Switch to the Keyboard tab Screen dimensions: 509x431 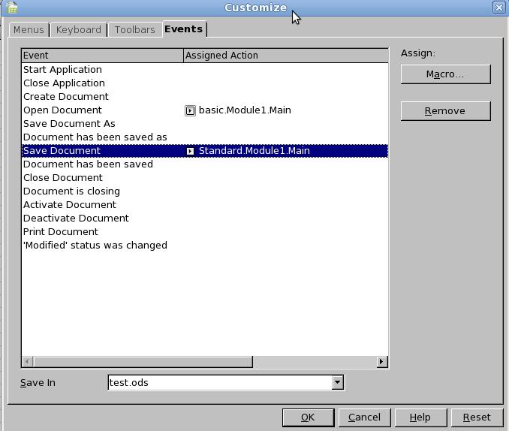click(x=78, y=29)
